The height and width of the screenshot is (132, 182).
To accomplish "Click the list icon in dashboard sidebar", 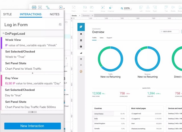I will pos(81,59).
